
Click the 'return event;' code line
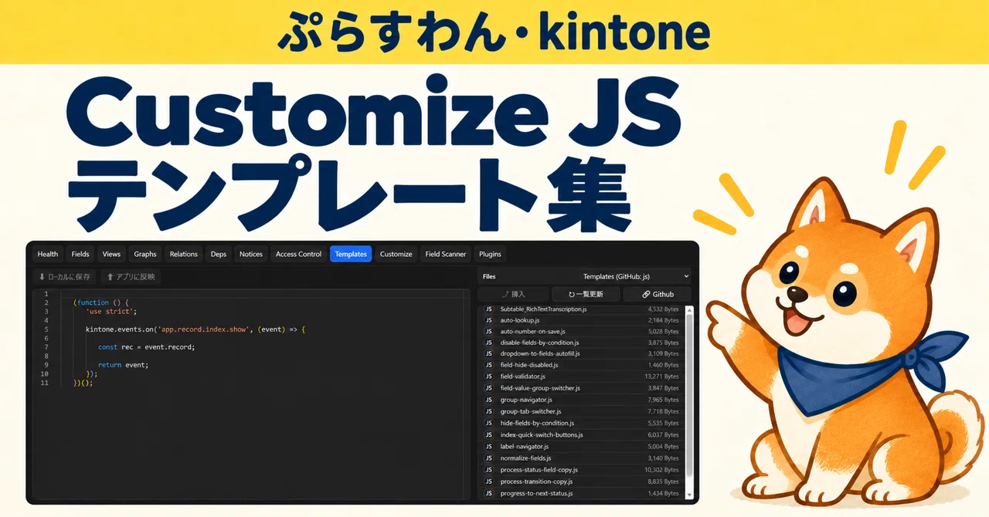tap(123, 365)
